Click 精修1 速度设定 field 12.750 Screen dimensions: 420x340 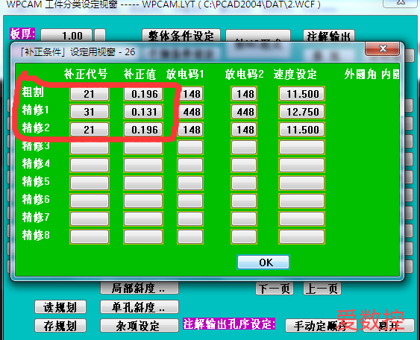302,112
